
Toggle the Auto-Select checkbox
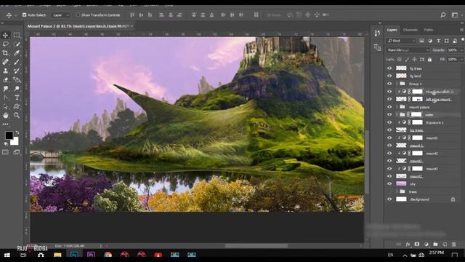[x=24, y=15]
